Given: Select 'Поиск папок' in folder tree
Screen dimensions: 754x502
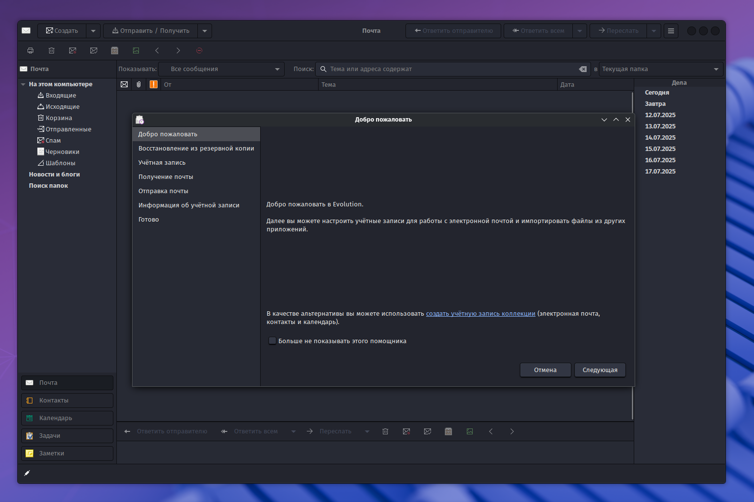Looking at the screenshot, I should point(48,186).
